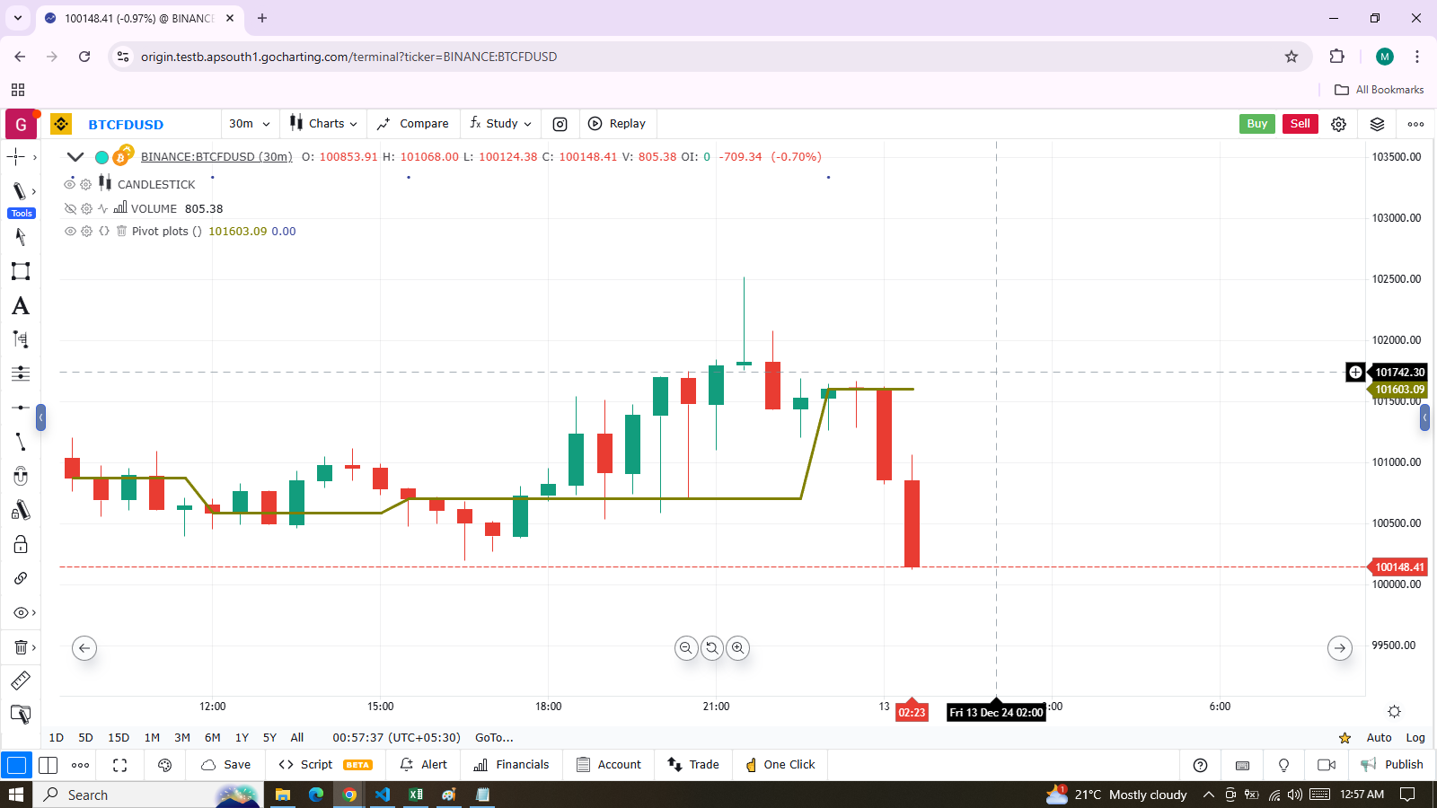
Task: Switch to the Account tab
Action: click(x=609, y=765)
